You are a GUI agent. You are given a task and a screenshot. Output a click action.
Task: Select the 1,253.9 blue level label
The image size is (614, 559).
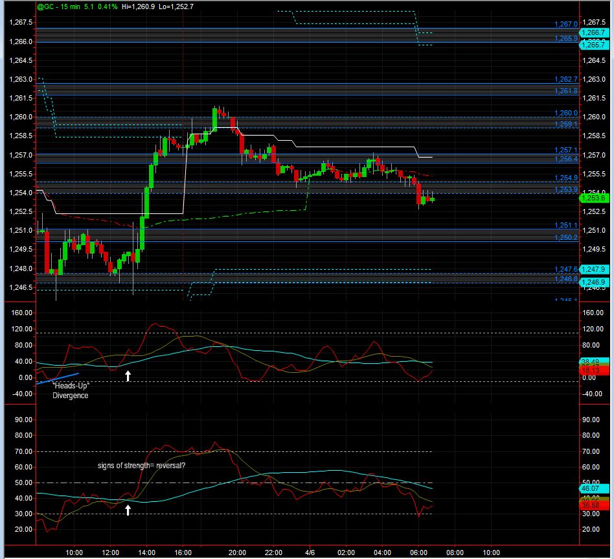(x=566, y=190)
